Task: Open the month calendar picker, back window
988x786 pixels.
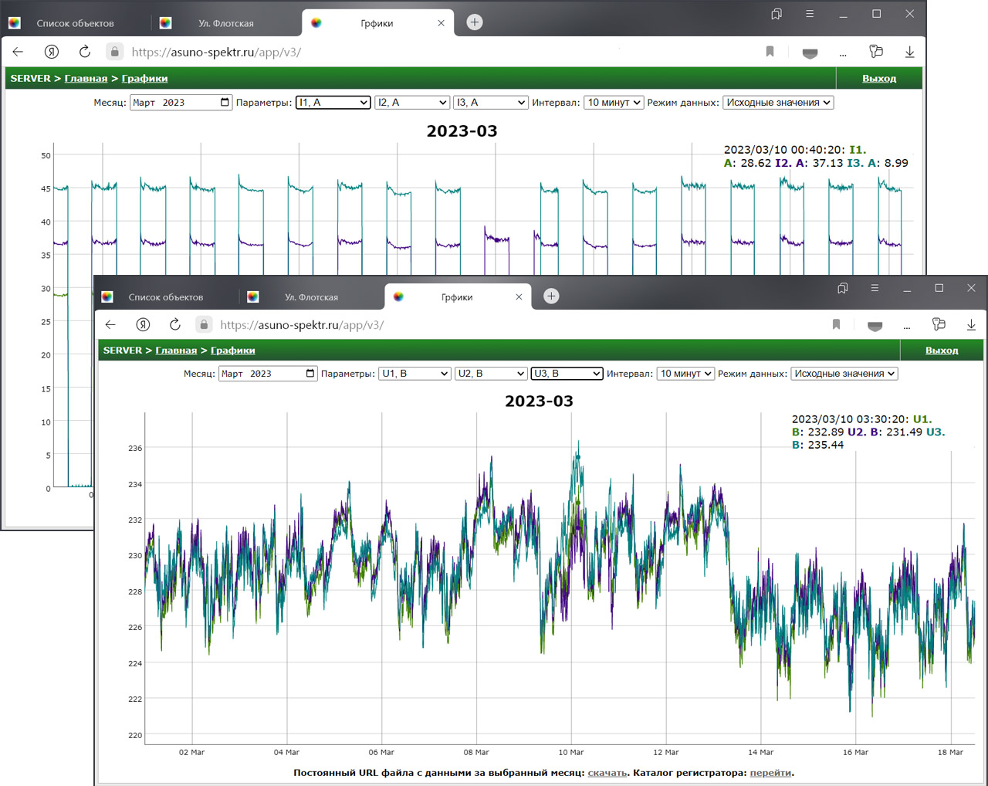Action: point(225,102)
